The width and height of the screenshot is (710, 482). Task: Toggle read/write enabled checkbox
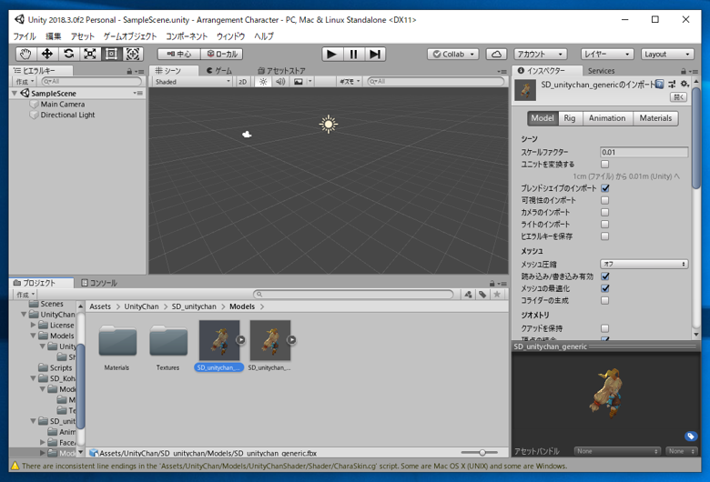605,276
